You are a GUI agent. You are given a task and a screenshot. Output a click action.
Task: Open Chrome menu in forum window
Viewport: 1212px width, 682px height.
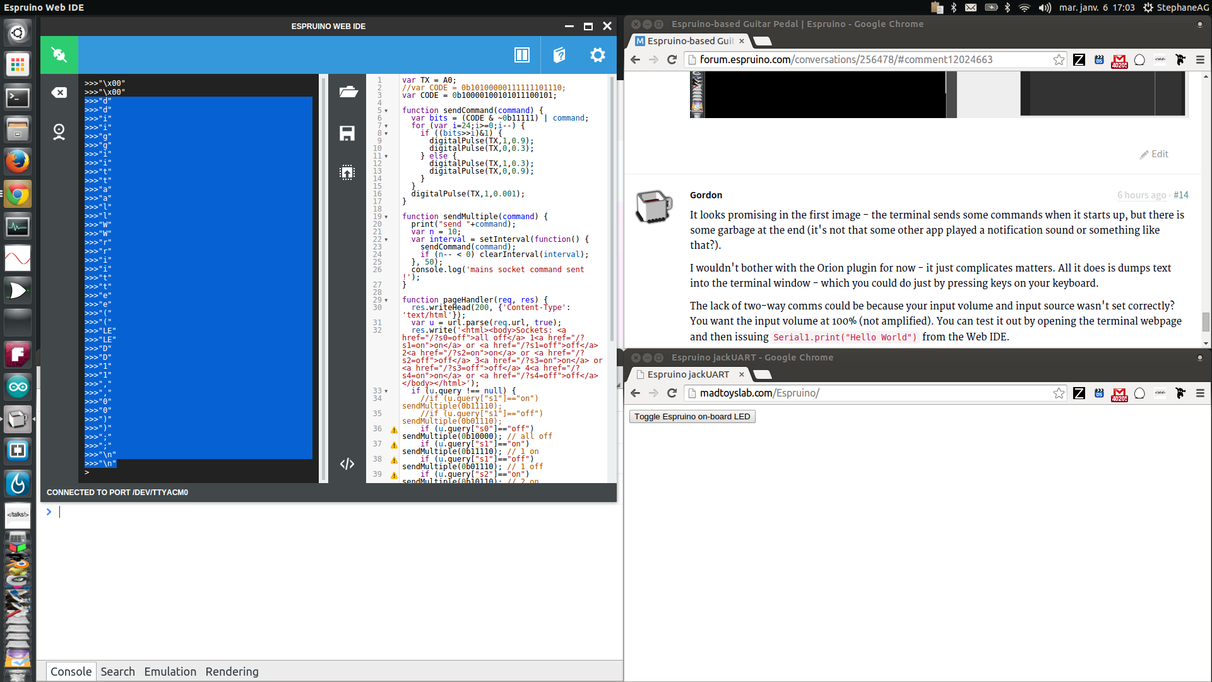click(1201, 59)
